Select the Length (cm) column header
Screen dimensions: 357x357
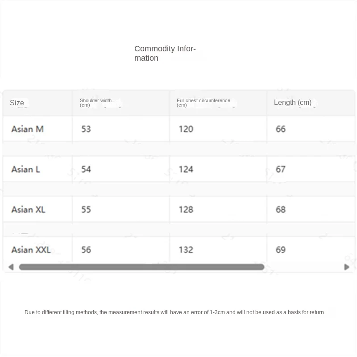[293, 103]
